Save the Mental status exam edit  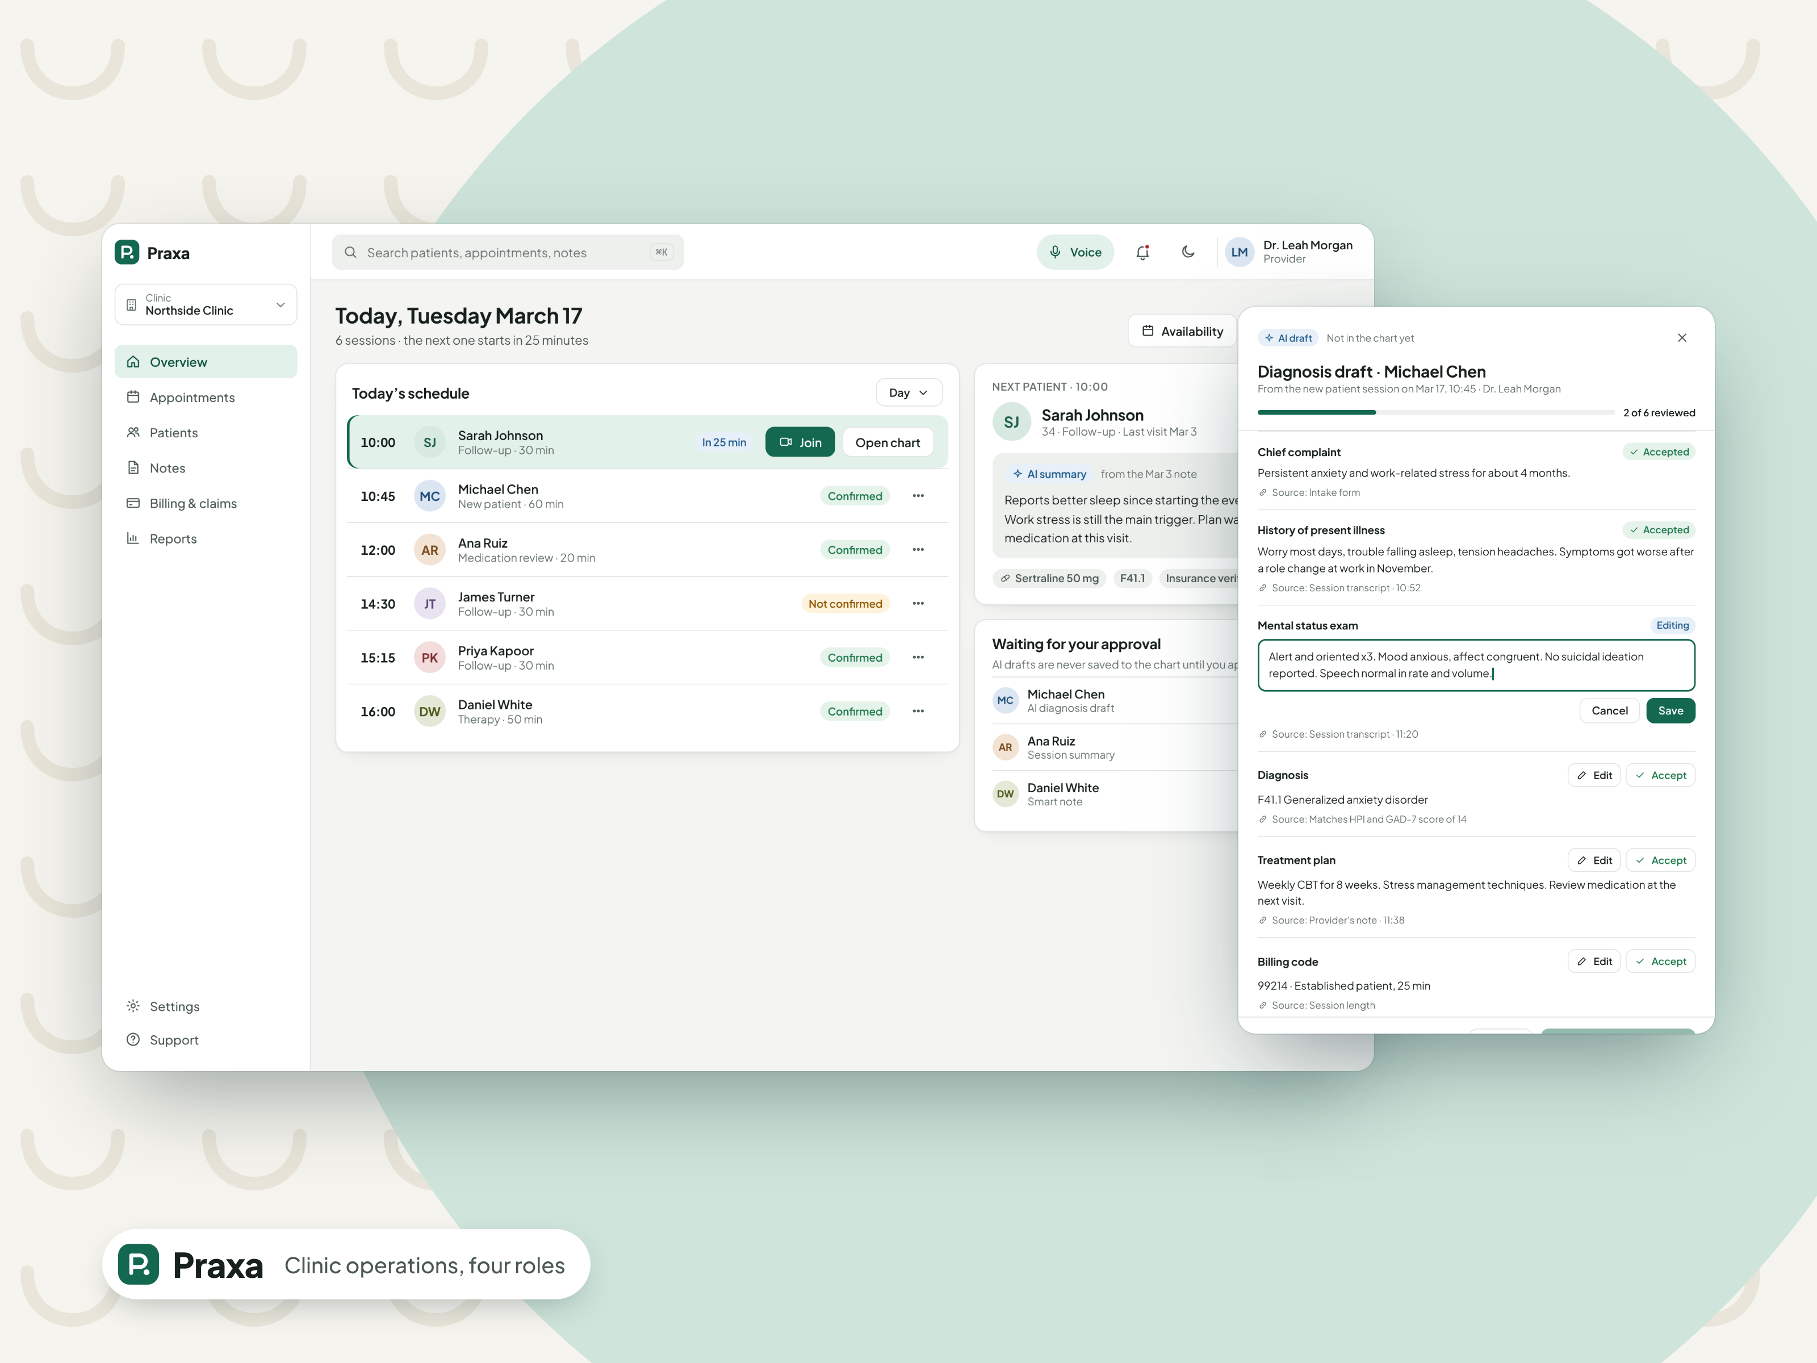(1670, 710)
